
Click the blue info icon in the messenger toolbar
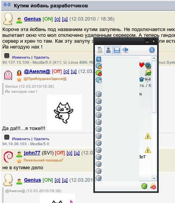tap(152, 50)
